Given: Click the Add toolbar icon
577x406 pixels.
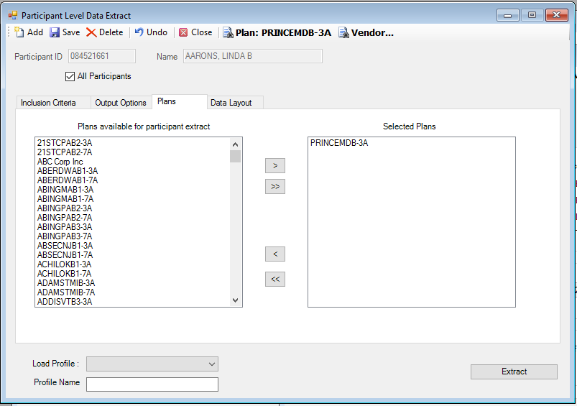Looking at the screenshot, I should point(19,32).
